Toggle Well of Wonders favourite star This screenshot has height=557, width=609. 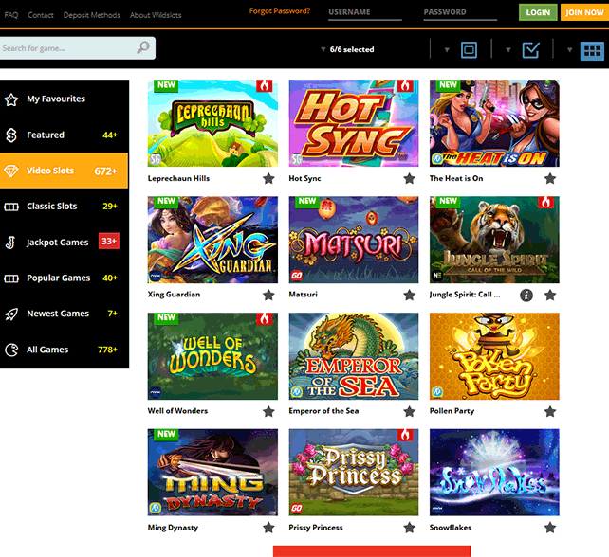point(268,411)
